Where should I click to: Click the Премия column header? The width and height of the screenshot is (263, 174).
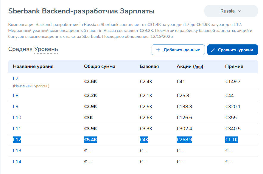pos(234,66)
